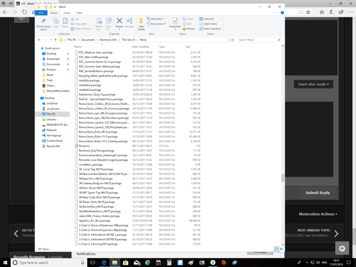Open Insert other media dropdown

tap(313, 84)
